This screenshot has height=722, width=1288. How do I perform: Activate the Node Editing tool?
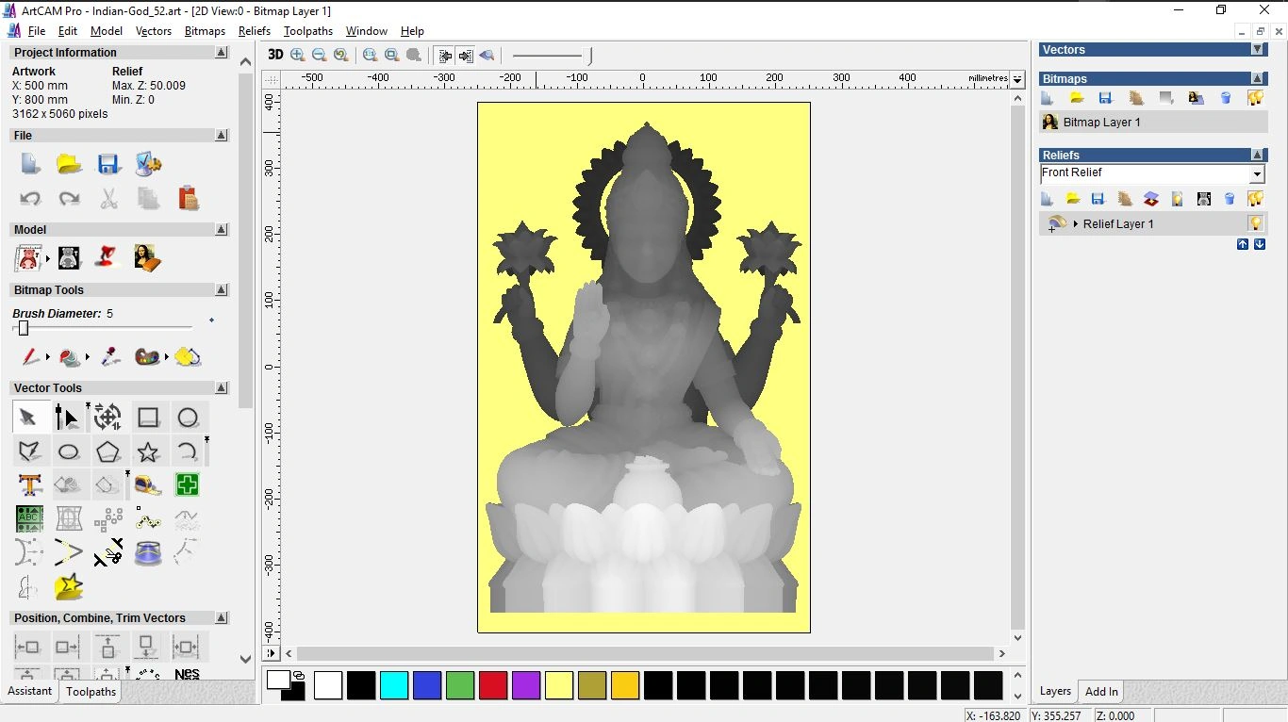68,417
